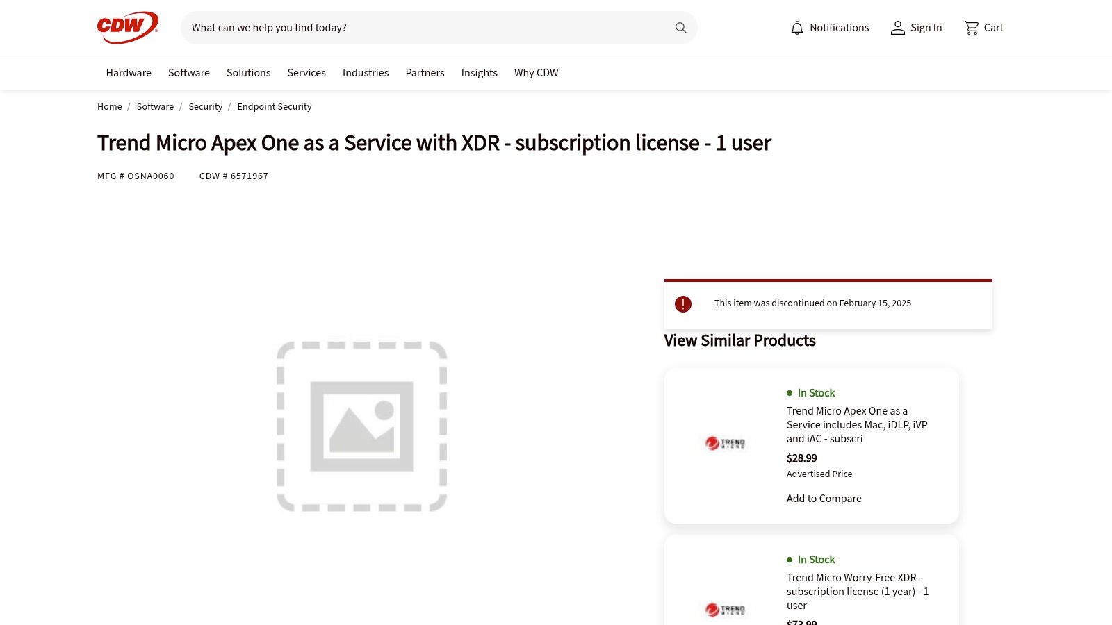The width and height of the screenshot is (1112, 625).
Task: Click the CDW logo
Action: point(127,28)
